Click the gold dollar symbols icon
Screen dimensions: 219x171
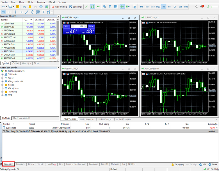(18, 7)
